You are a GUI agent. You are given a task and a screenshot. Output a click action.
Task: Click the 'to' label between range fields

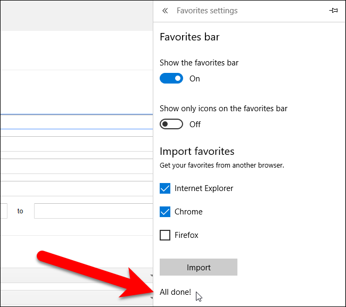click(20, 211)
